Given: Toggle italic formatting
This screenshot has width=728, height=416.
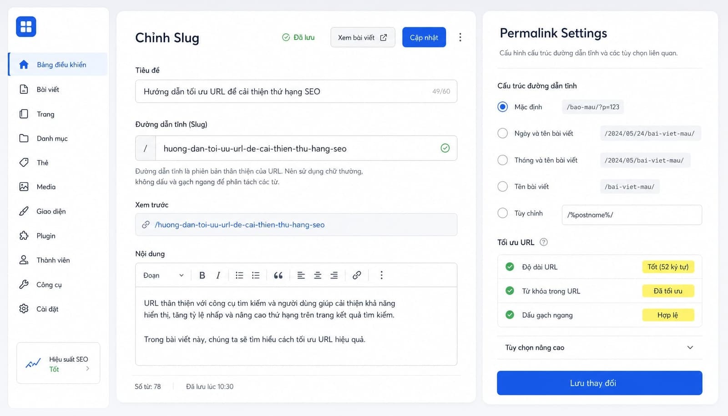Looking at the screenshot, I should point(218,275).
